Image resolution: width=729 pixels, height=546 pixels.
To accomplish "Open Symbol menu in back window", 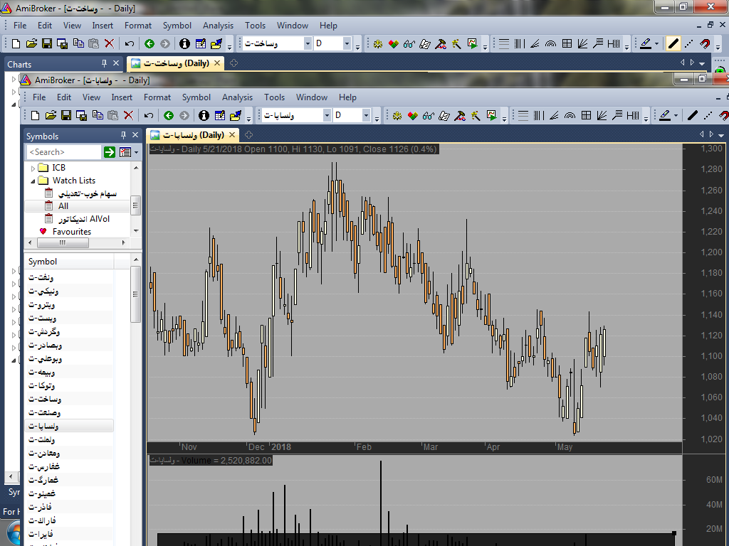I will click(177, 26).
